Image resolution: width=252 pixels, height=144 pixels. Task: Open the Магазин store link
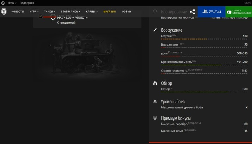[x=110, y=12]
